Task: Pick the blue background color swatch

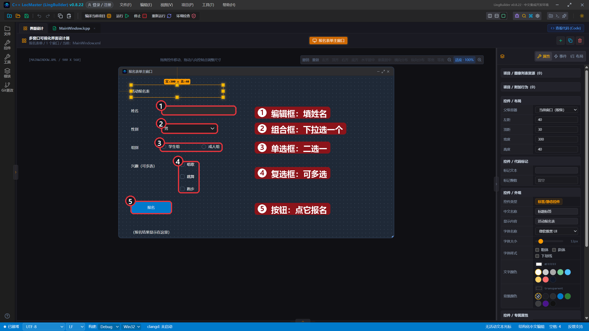Action: tap(560, 296)
